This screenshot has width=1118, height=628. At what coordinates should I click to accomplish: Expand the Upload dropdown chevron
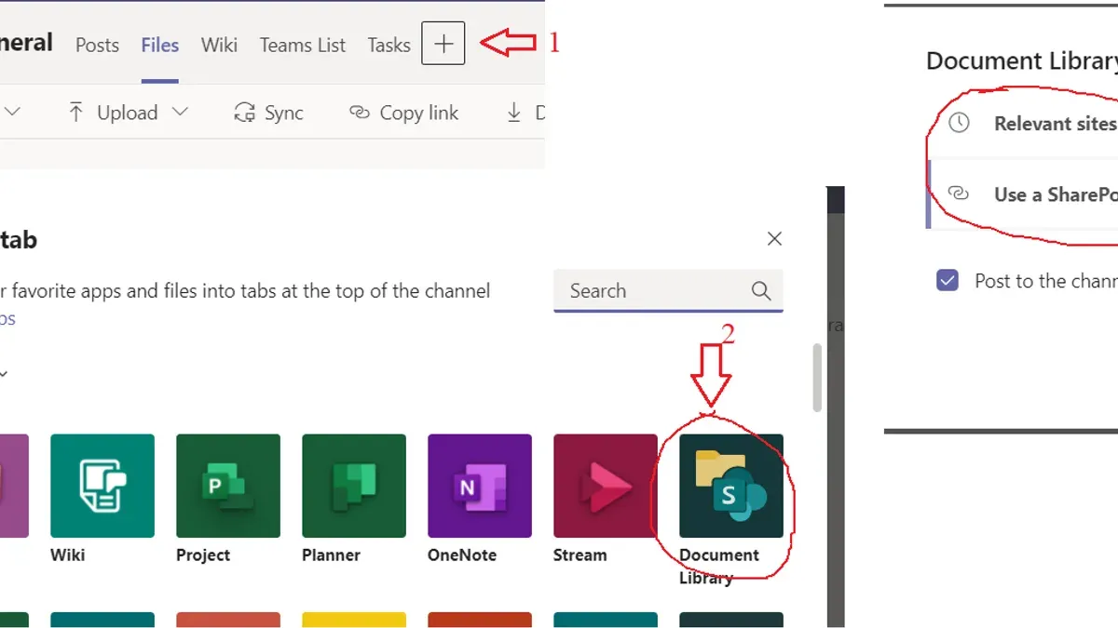[180, 113]
